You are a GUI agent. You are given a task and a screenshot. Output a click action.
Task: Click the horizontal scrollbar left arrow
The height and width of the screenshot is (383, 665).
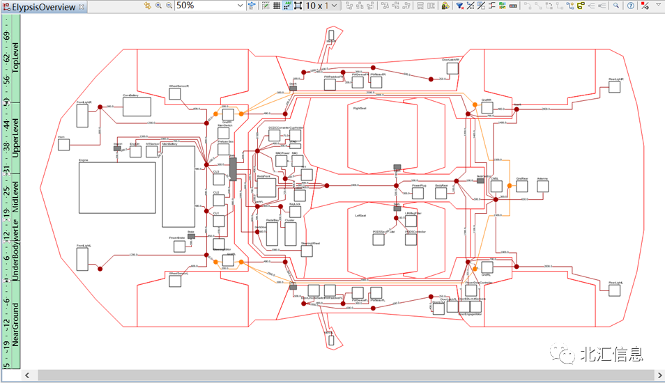[x=27, y=375]
